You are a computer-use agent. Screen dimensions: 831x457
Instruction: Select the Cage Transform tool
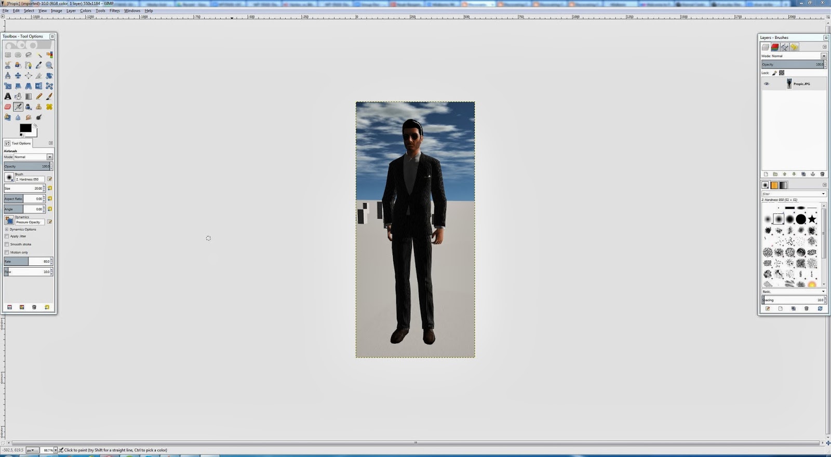point(49,86)
